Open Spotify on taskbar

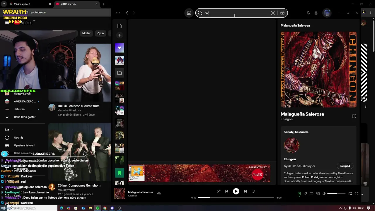click(x=98, y=208)
